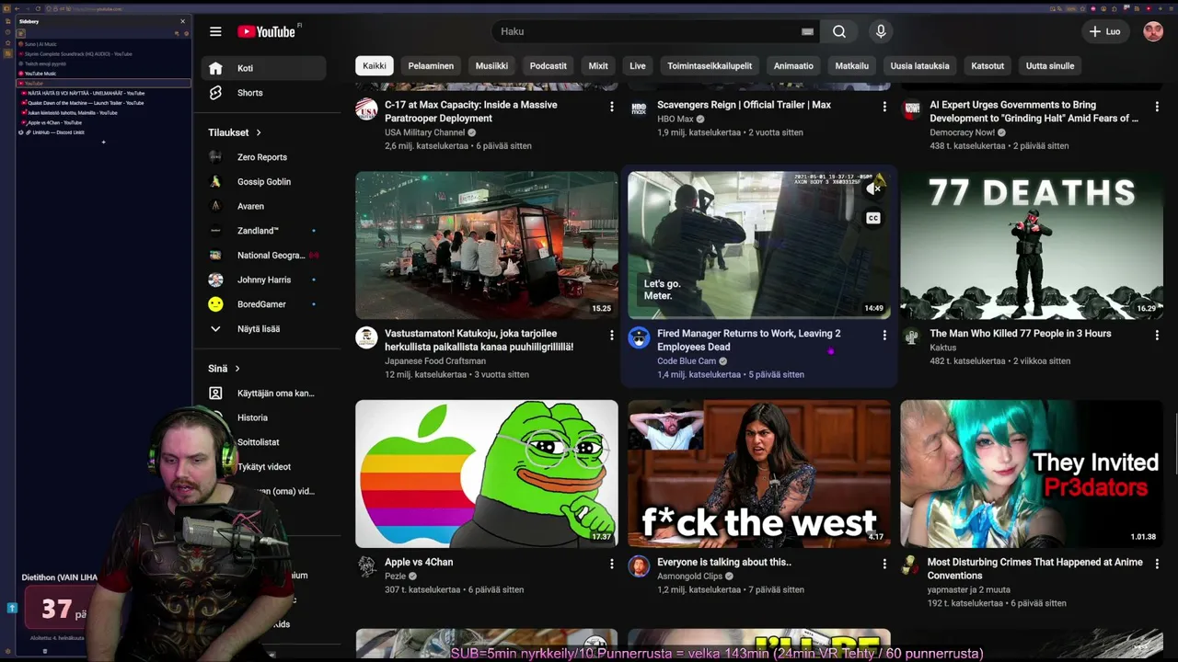Open options menu for Everyone is talking video
Viewport: 1178px width, 662px height.
[883, 564]
